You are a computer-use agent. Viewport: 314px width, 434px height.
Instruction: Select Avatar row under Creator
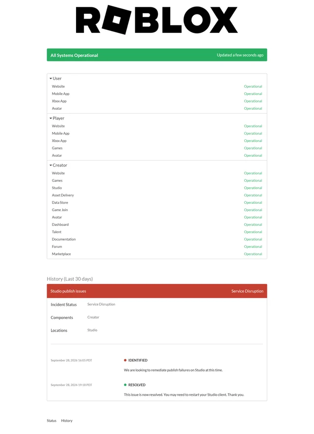pos(157,217)
